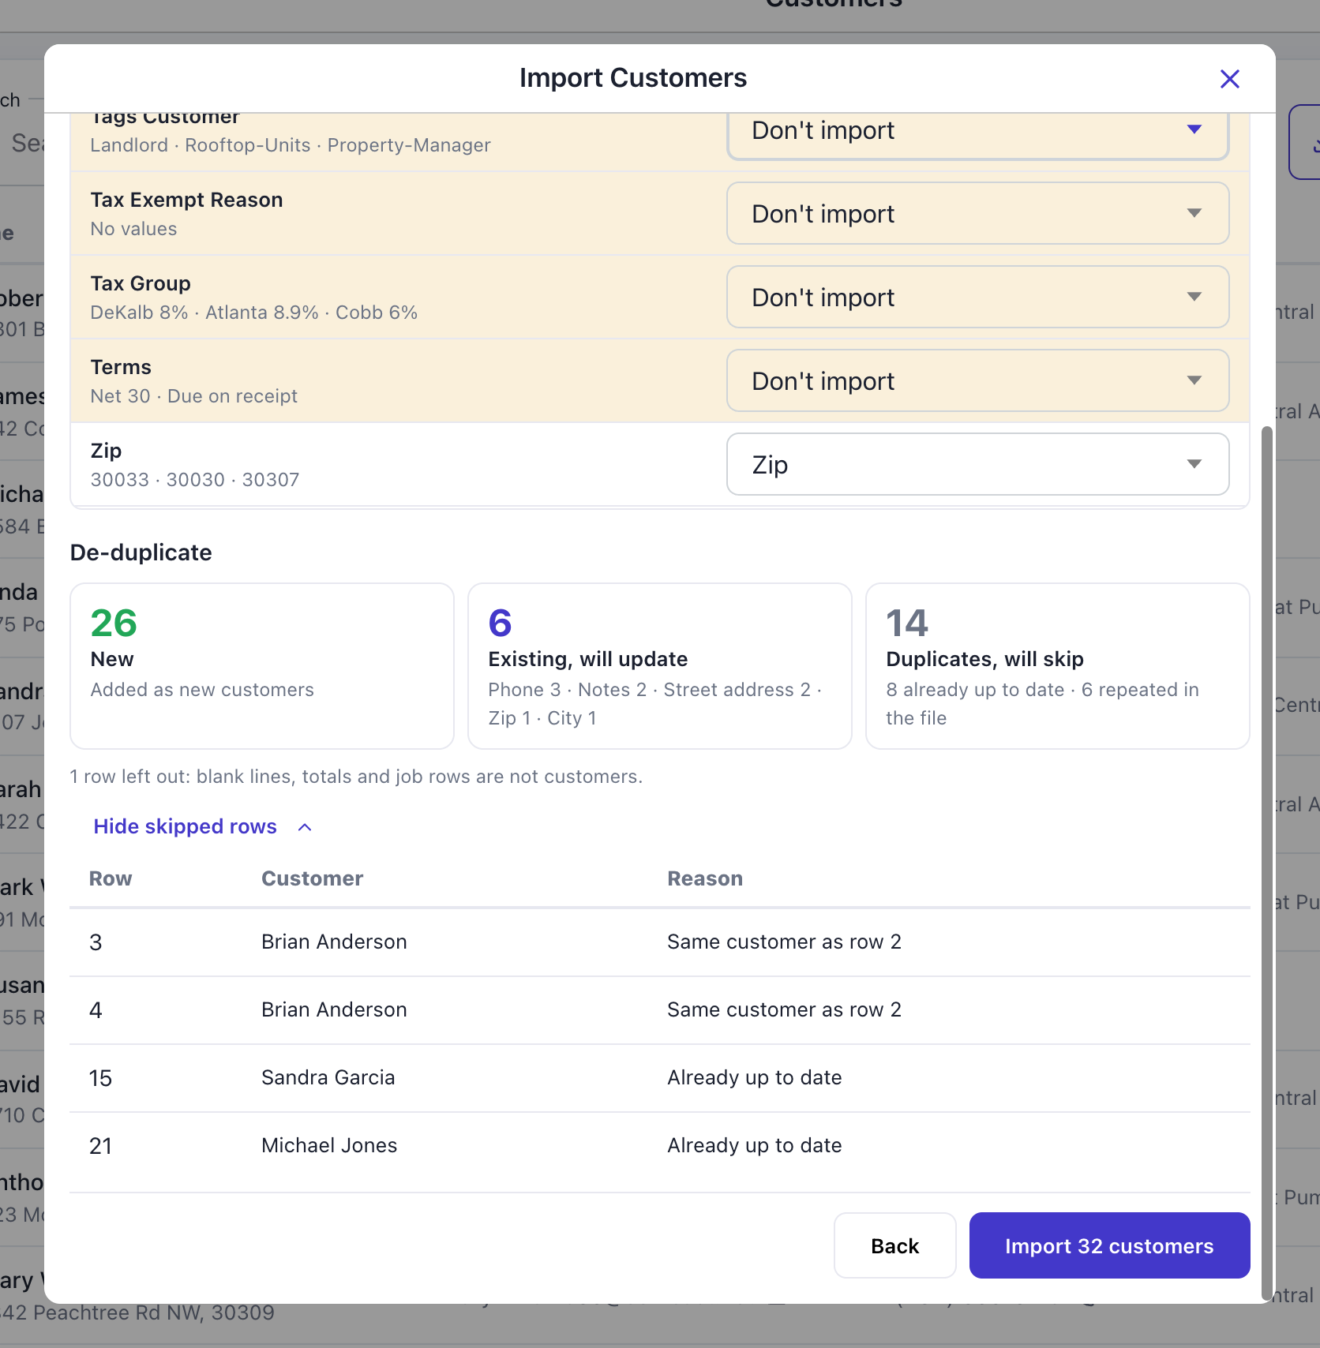Click the row number 15 cell

click(100, 1078)
